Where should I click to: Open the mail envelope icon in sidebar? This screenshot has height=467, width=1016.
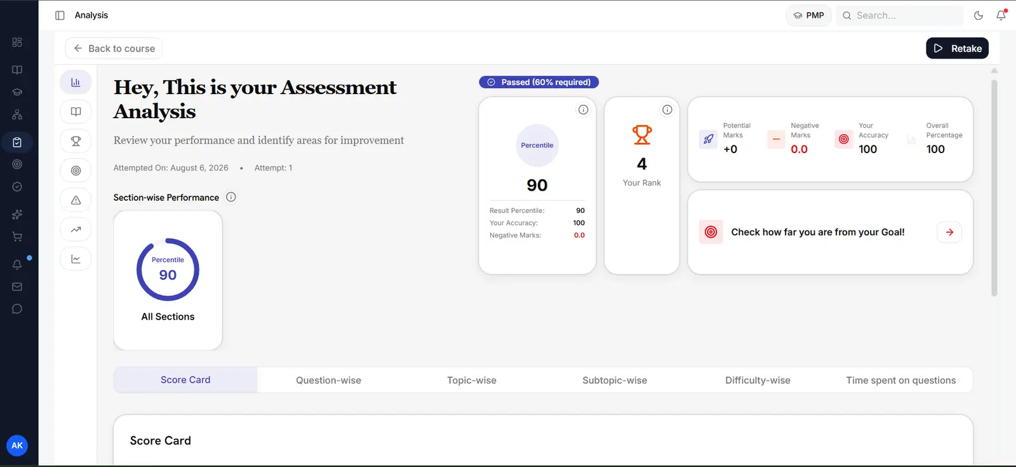tap(17, 287)
